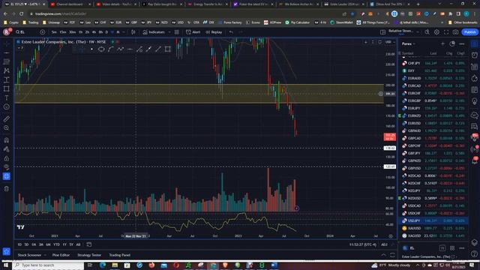Select the zoom in tool in left toolbar

pos(7,127)
